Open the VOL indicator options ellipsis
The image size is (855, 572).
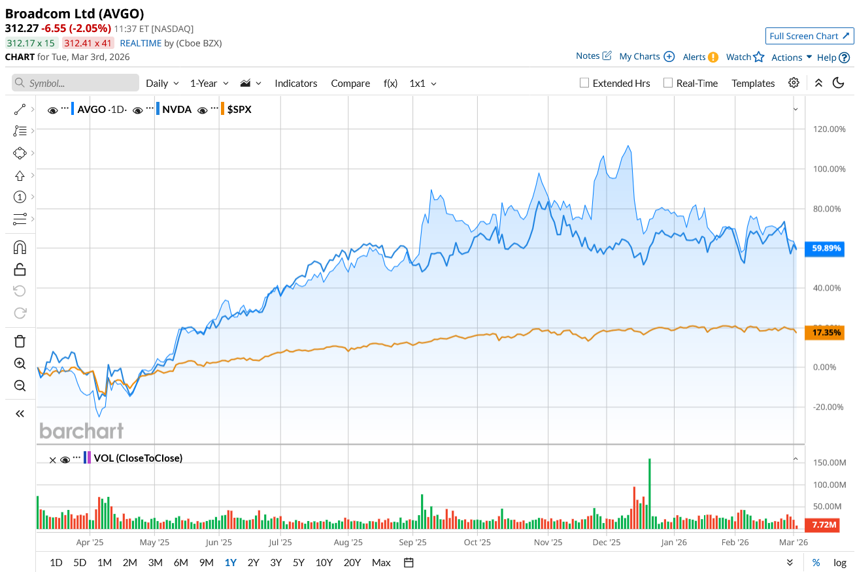coord(76,457)
